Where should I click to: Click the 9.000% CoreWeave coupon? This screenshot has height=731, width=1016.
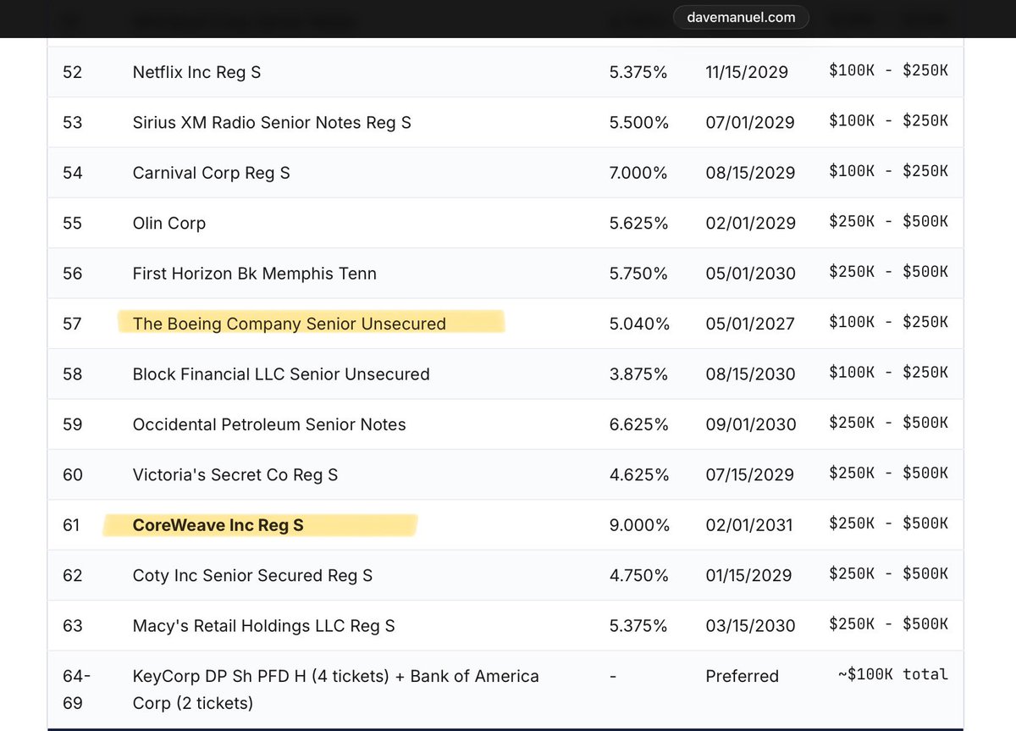tap(639, 525)
